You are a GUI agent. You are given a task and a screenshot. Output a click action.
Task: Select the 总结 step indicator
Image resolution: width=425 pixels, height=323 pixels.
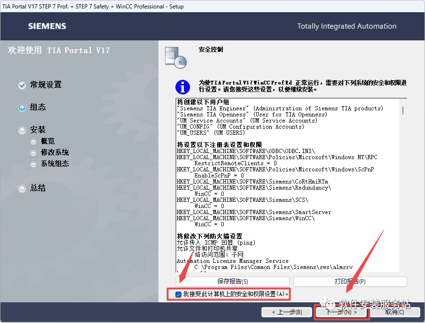[x=22, y=188]
